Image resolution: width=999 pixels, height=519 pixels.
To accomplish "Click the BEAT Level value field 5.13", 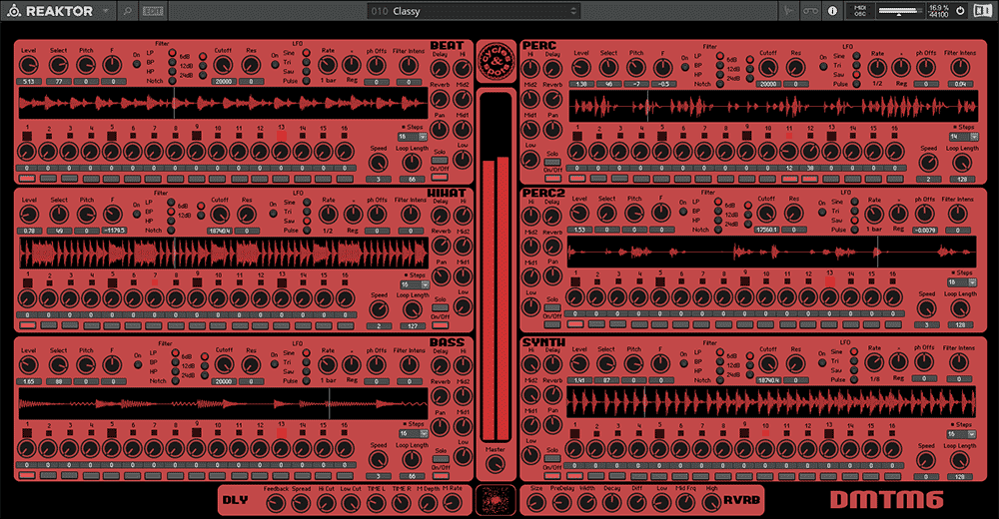I will coord(29,82).
